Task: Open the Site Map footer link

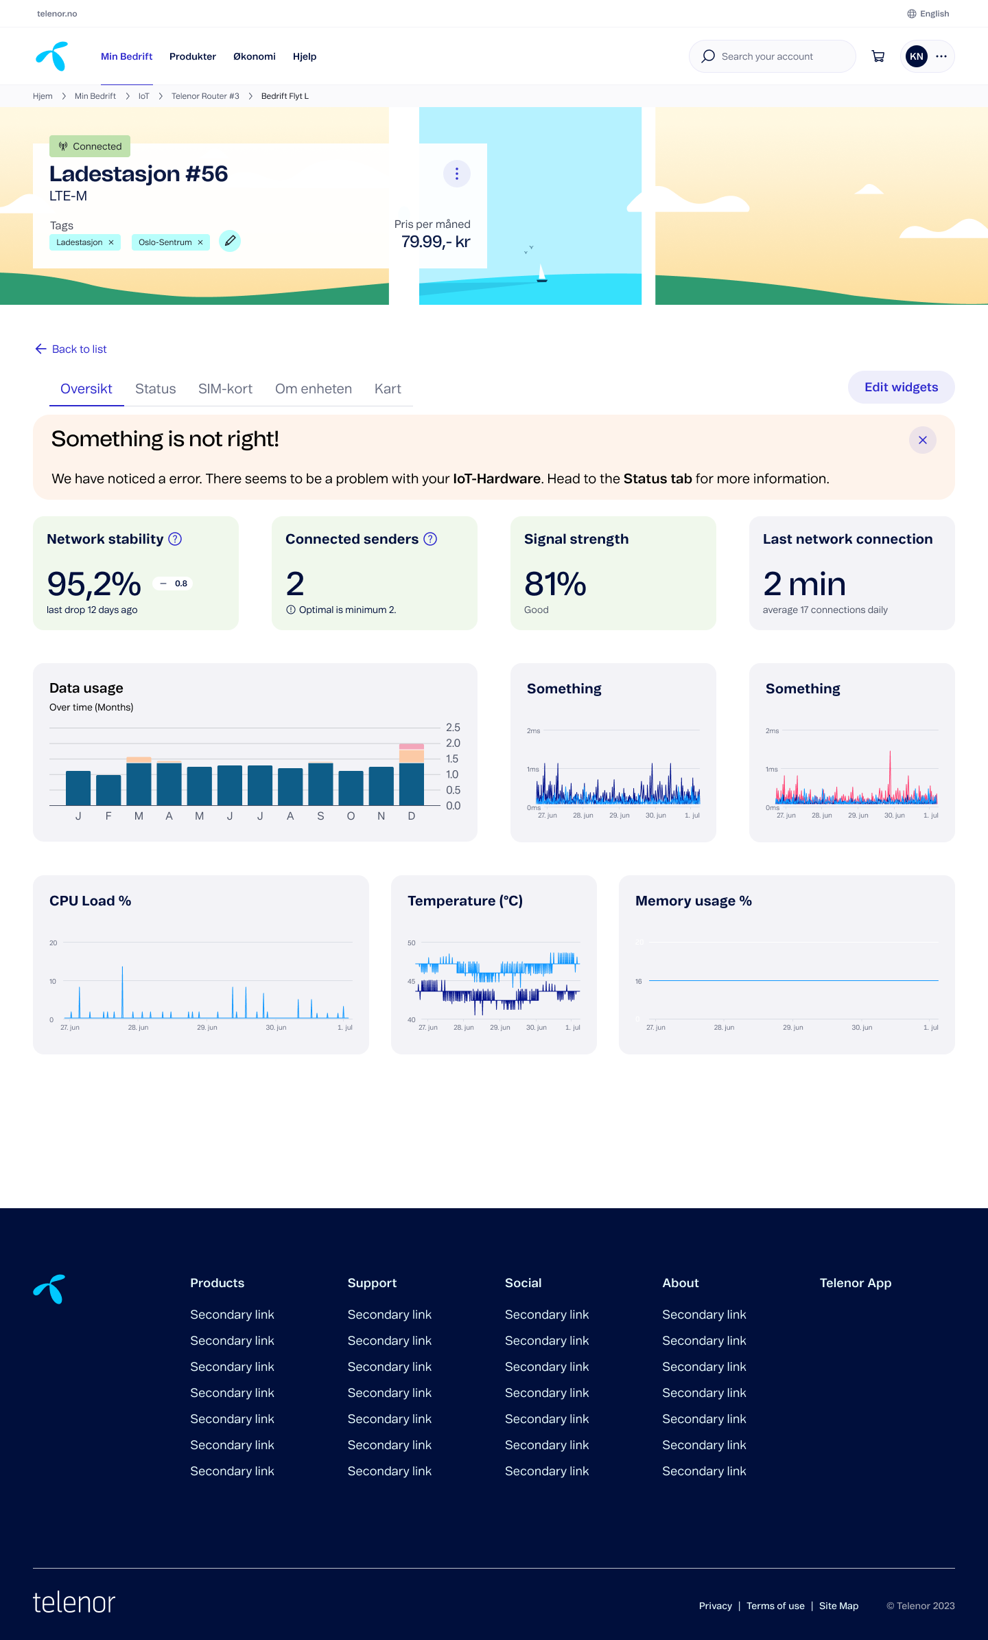Action: (838, 1606)
